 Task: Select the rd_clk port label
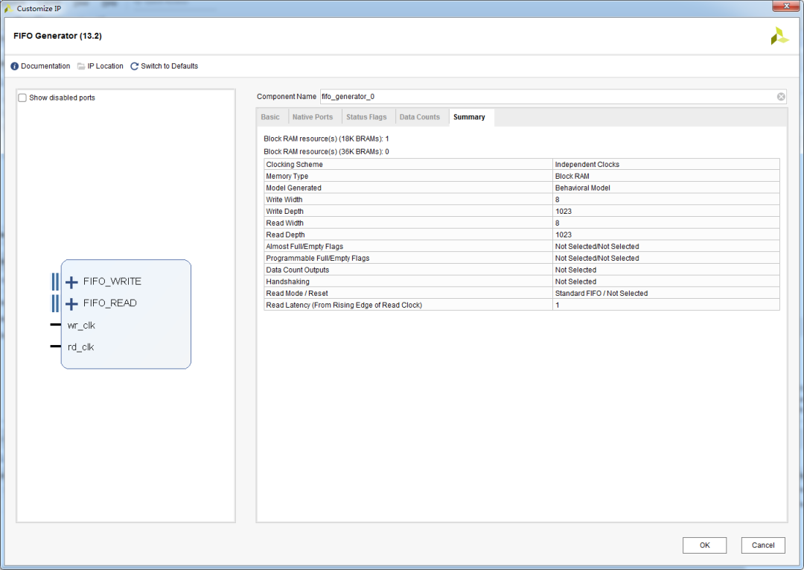pos(81,347)
